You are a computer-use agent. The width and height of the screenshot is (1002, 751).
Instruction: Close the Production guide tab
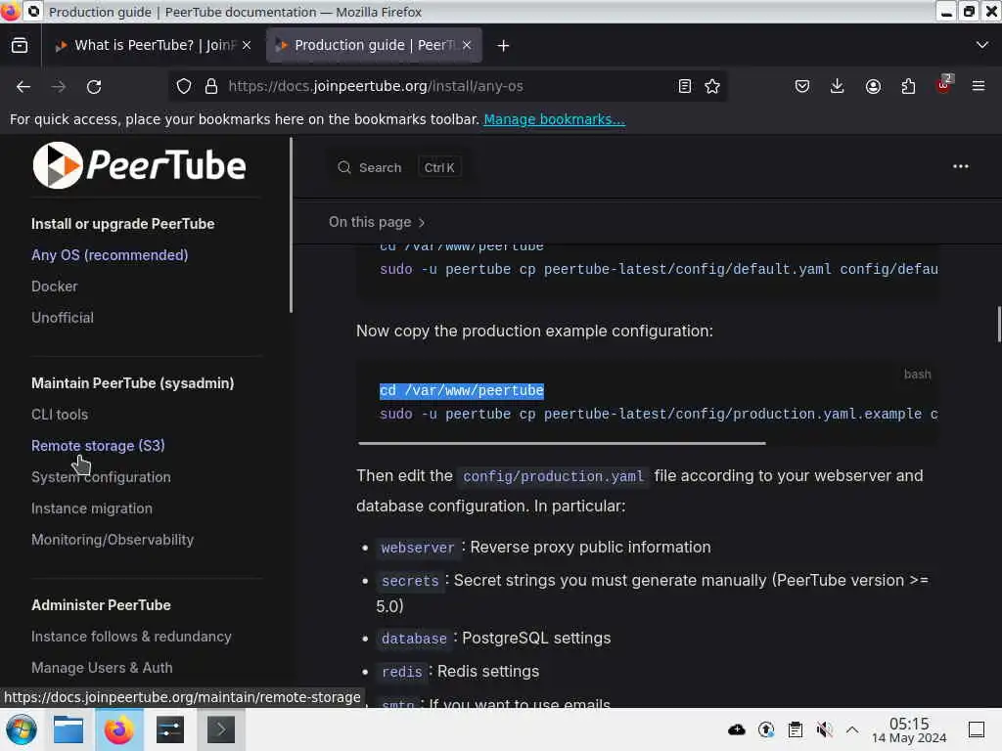[467, 45]
